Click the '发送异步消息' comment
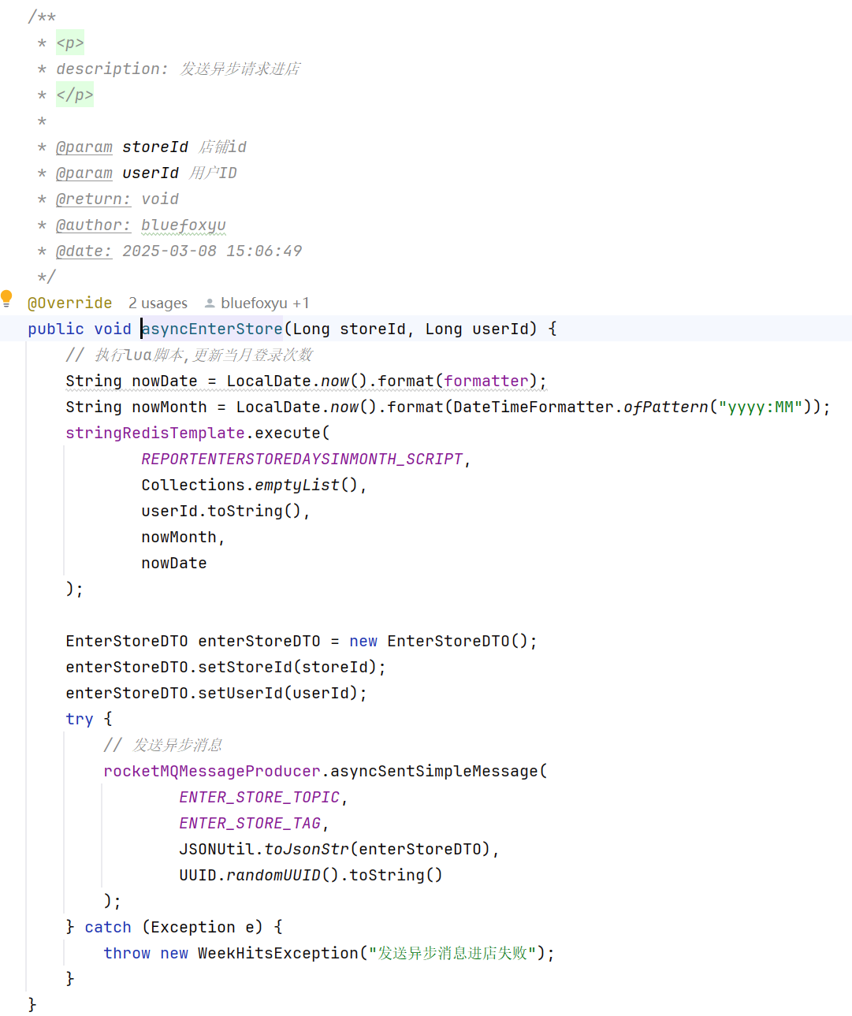Screen dimensions: 852x1016 point(163,746)
